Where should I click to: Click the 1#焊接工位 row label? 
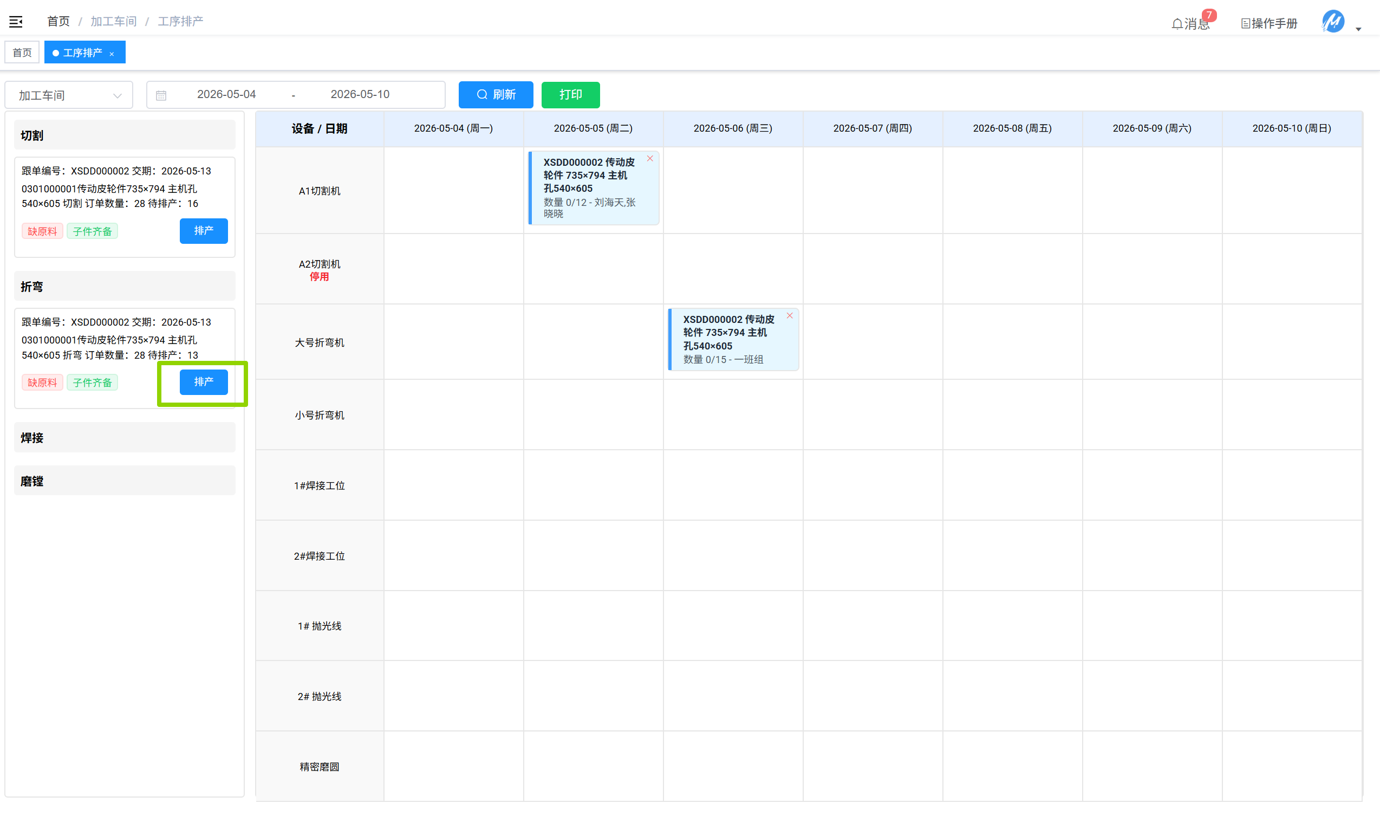[320, 485]
